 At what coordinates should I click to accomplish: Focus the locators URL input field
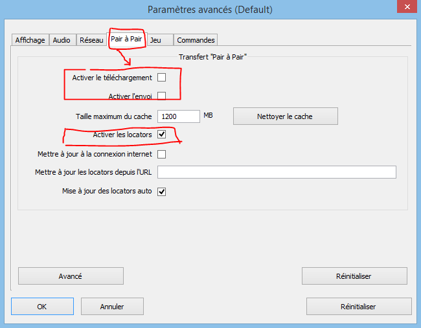tap(277, 172)
